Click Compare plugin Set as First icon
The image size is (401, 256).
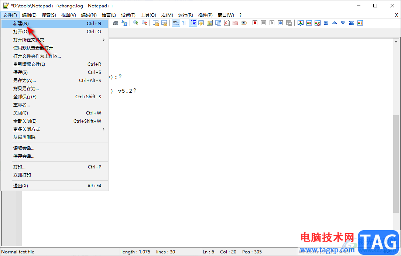point(301,23)
